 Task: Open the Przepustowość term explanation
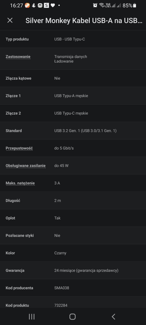(x=19, y=148)
